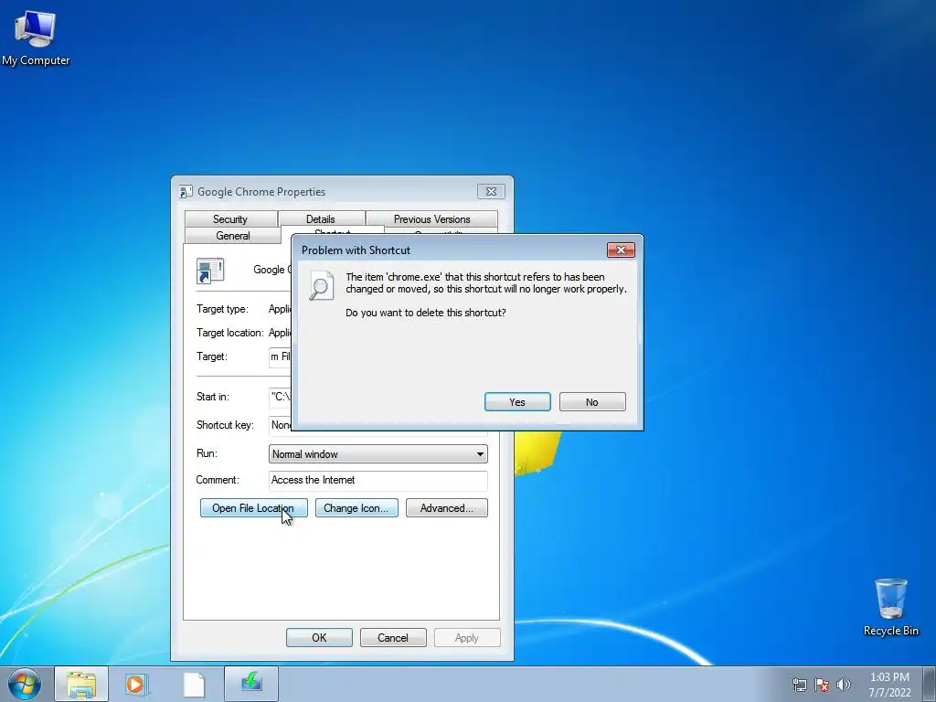Expand the Run dropdown showing Normal window
Viewport: 936px width, 702px height.
378,453
